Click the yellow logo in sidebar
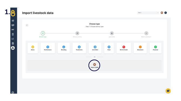 pos(13,13)
